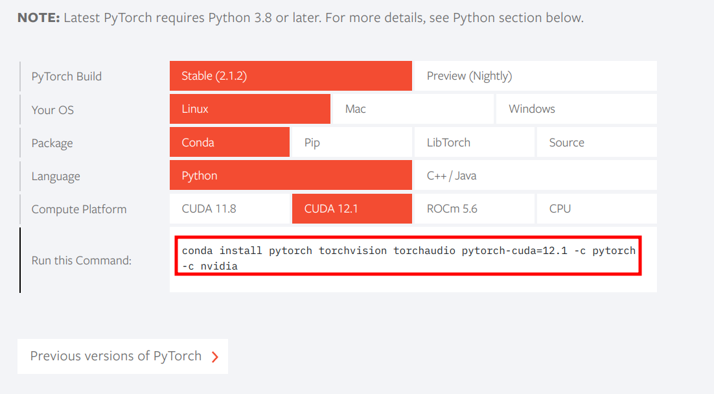The width and height of the screenshot is (714, 394).
Task: Select the Source package option
Action: pyautogui.click(x=597, y=142)
